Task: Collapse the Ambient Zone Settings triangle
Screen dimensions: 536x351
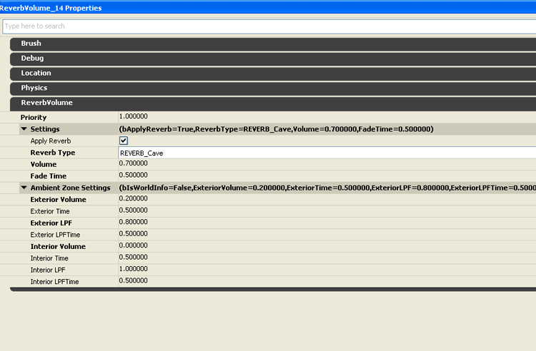Action: (24, 188)
